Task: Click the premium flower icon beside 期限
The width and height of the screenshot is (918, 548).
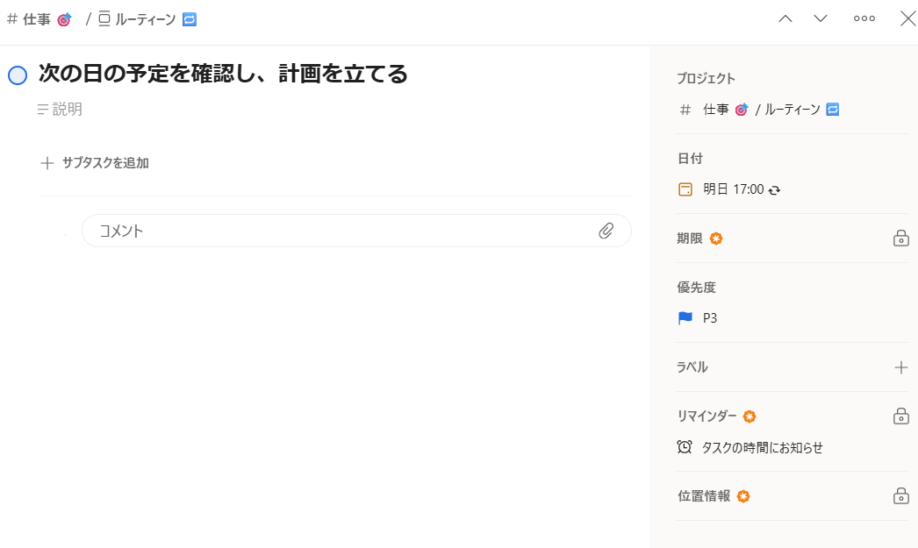Action: pos(716,238)
